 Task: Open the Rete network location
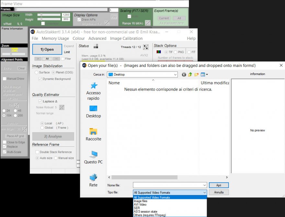(x=93, y=178)
